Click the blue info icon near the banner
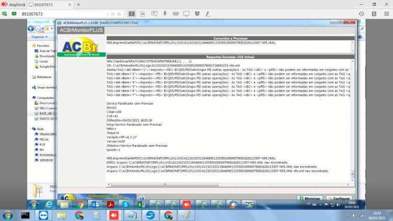Image resolution: width=393 pixels, height=221 pixels. pyautogui.click(x=141, y=198)
